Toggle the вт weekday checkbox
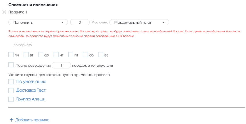246x124 pixels. pyautogui.click(x=26, y=55)
